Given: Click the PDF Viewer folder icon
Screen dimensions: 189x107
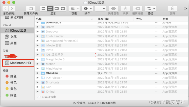Looking at the screenshot, I should tap(43, 78).
